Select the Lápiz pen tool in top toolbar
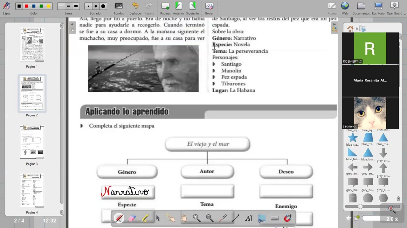The height and width of the screenshot is (228, 407). tap(6, 8)
